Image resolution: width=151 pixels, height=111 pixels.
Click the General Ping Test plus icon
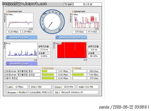point(8,37)
